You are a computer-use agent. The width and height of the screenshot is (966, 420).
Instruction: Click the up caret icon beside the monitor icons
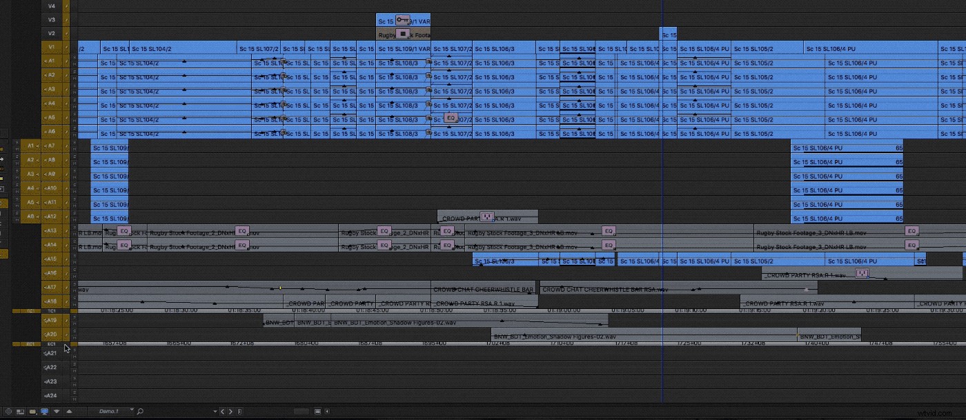pos(69,410)
